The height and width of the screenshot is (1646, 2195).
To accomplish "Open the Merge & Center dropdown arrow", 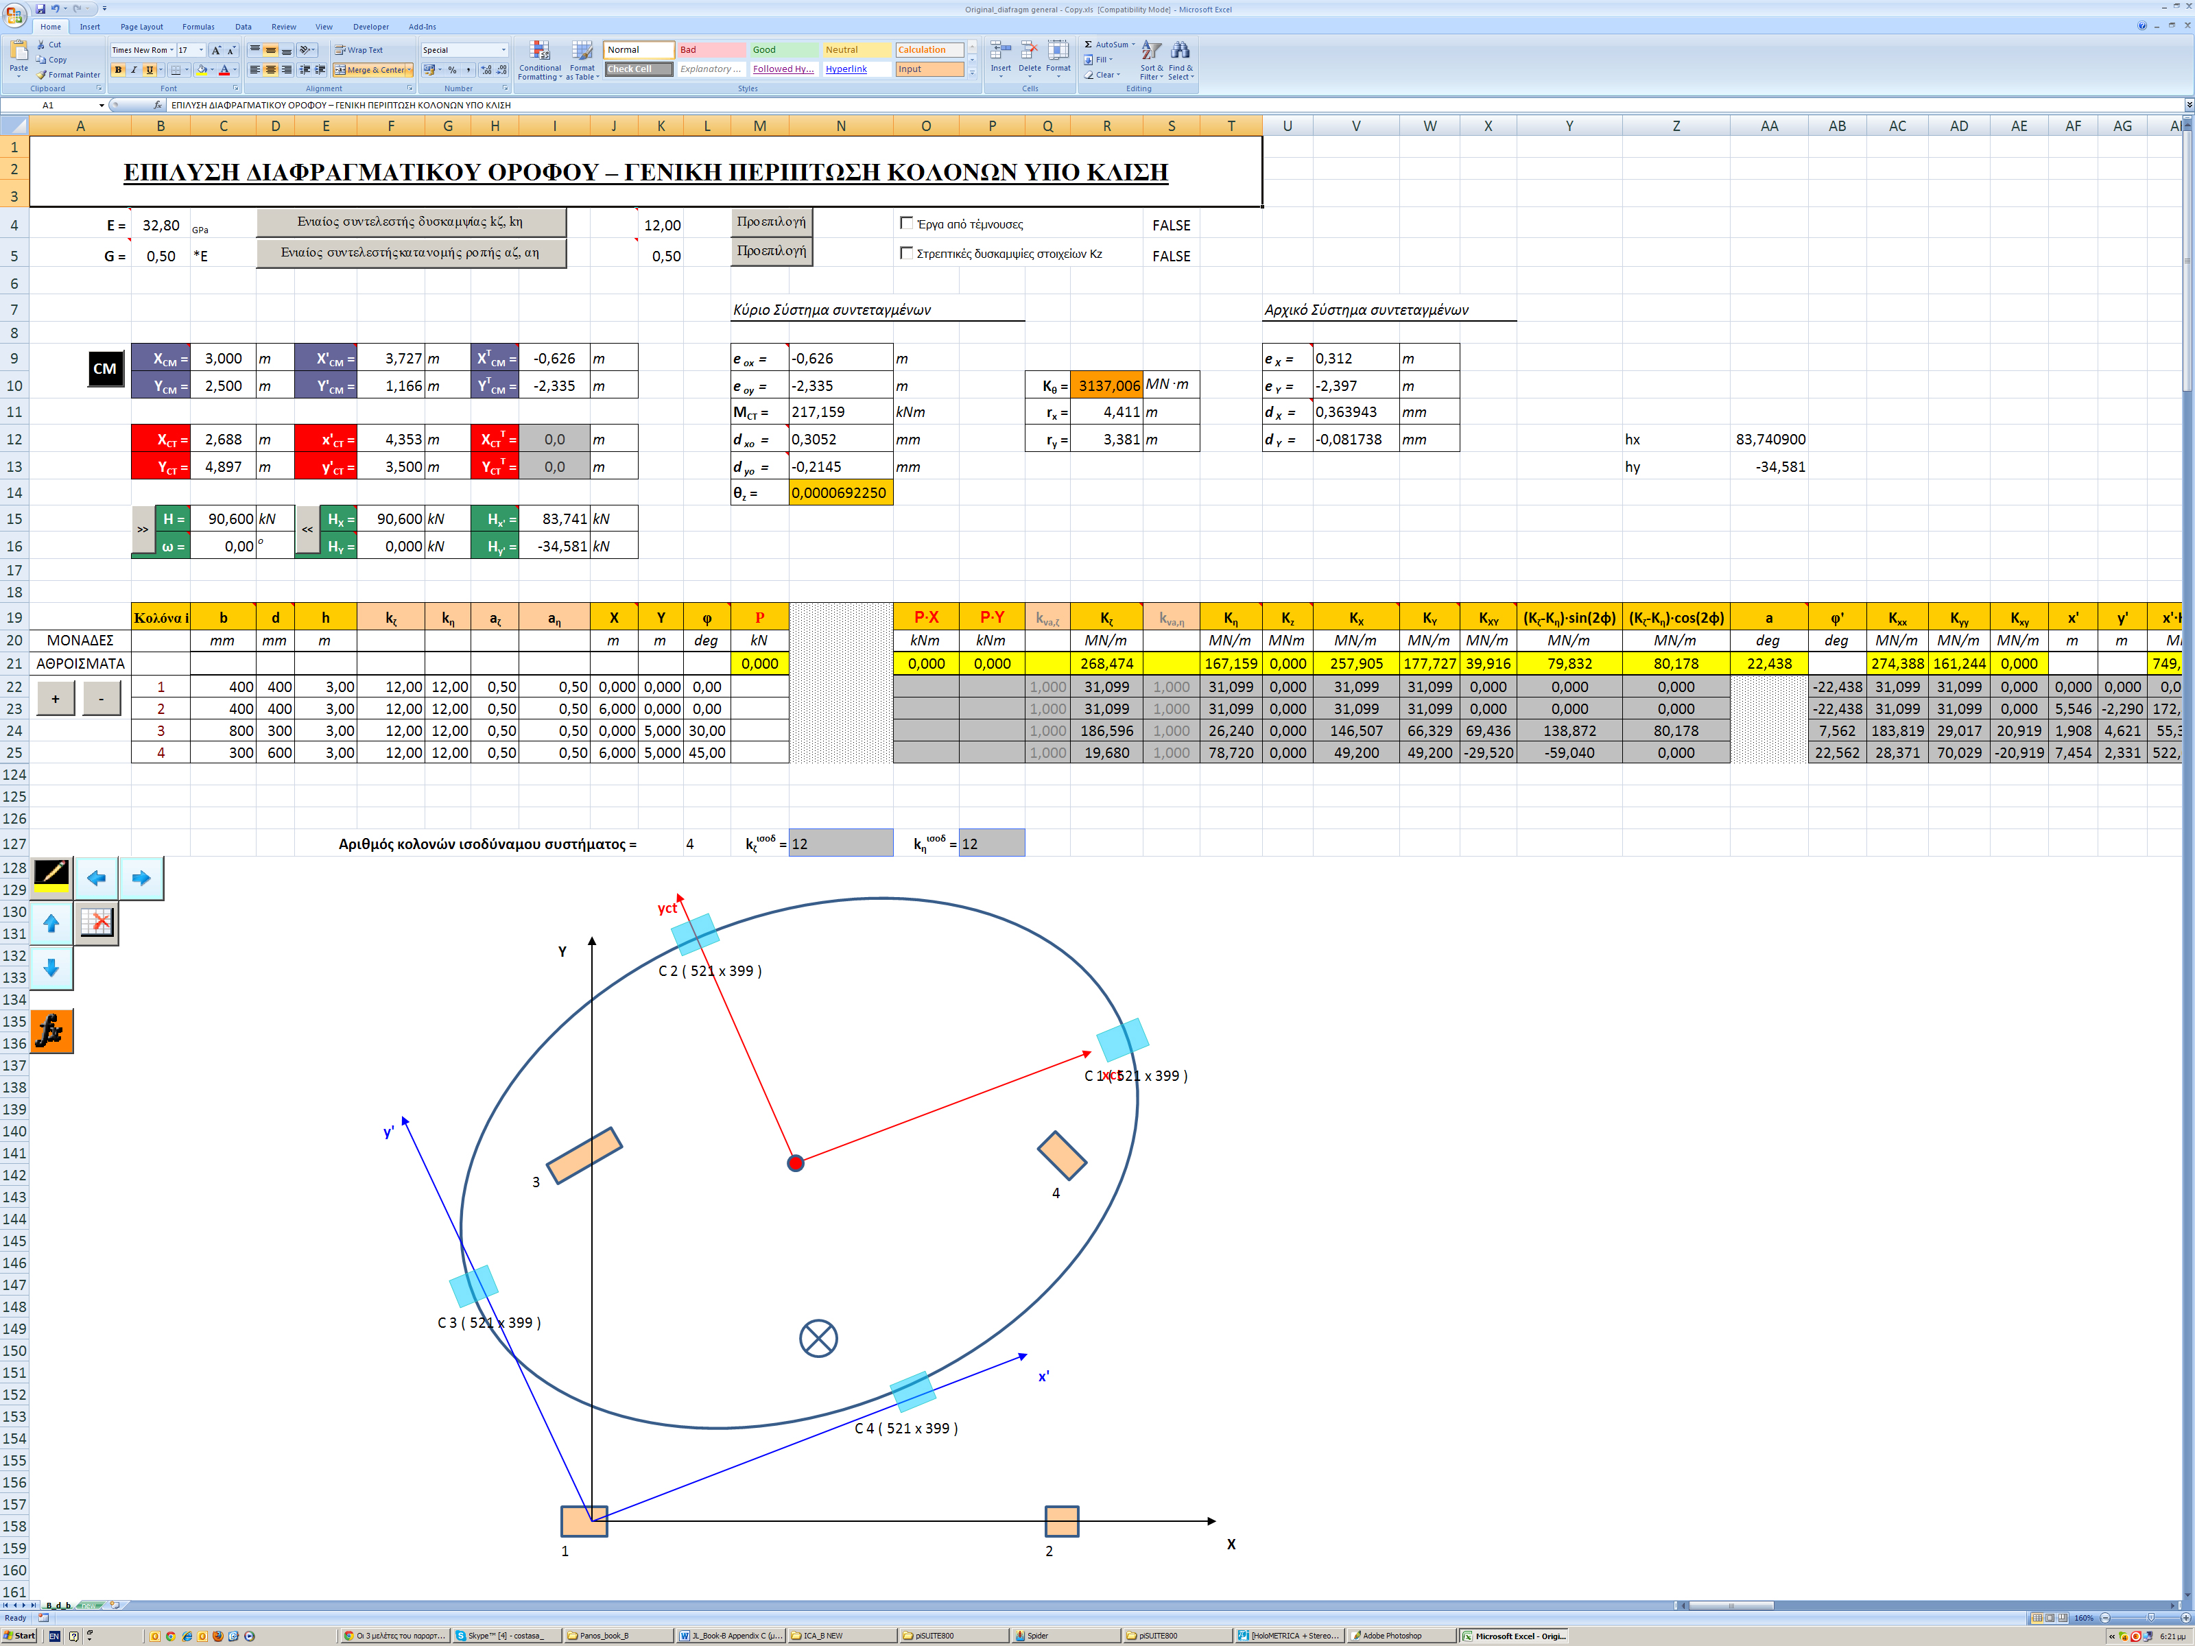I will point(409,71).
